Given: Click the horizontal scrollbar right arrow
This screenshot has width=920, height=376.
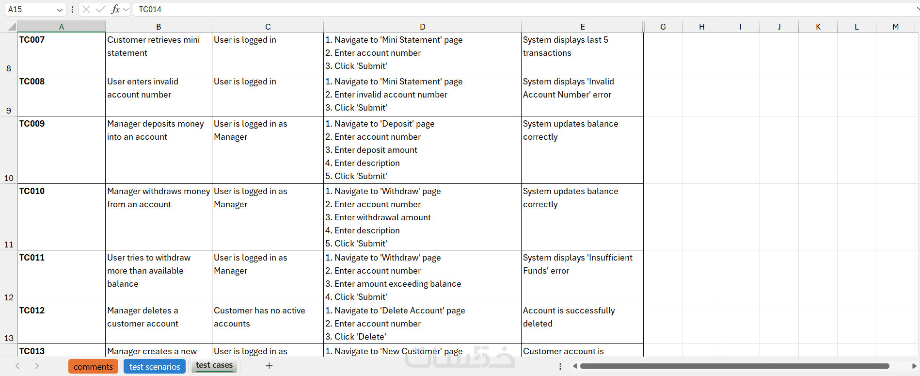Looking at the screenshot, I should 914,366.
